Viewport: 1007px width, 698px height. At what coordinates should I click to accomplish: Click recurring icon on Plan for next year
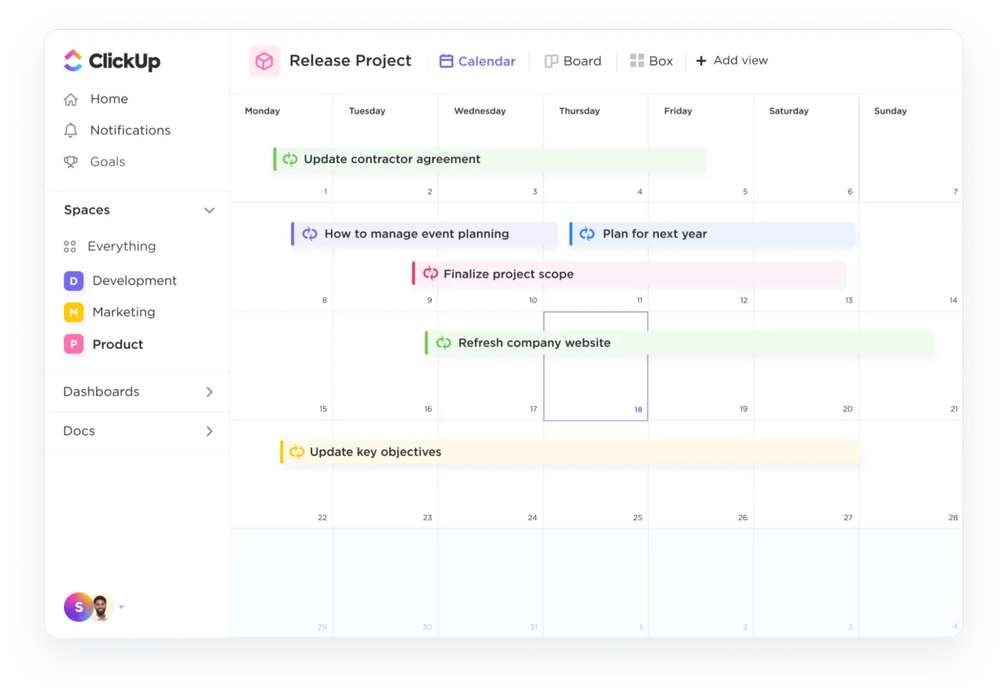pyautogui.click(x=587, y=234)
